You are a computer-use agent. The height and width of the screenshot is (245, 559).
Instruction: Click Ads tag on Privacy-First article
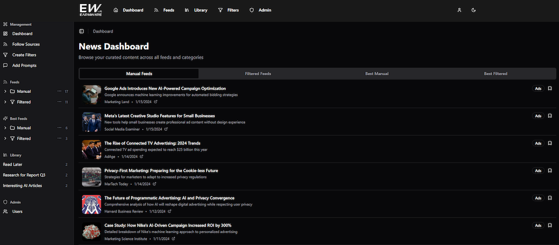click(x=538, y=170)
